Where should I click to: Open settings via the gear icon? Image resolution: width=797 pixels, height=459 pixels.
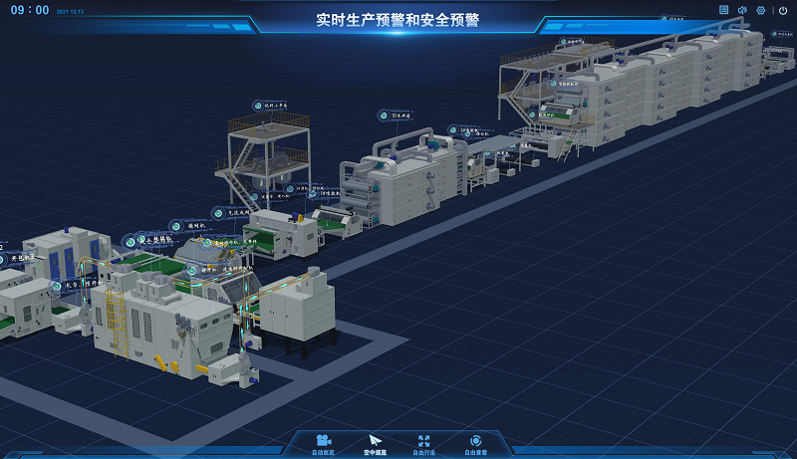[x=761, y=10]
